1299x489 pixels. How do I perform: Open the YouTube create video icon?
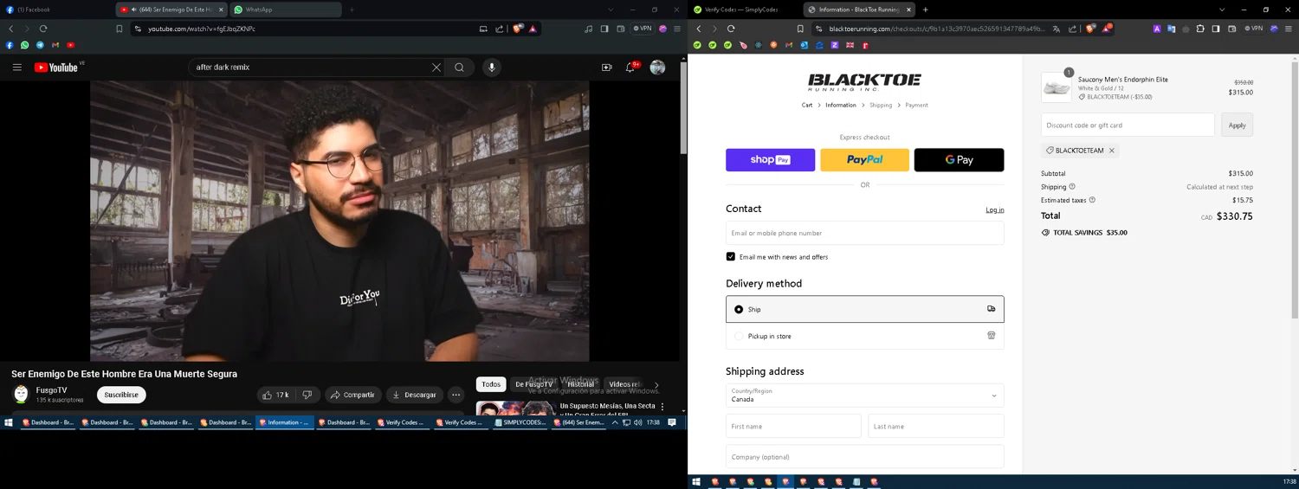[606, 68]
